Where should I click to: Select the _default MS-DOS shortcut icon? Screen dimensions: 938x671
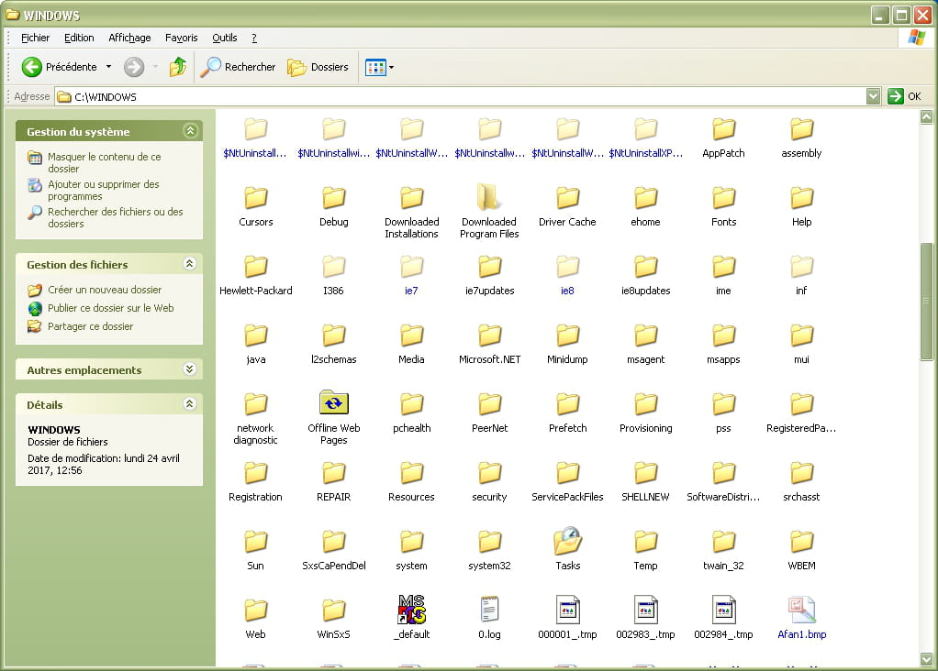pyautogui.click(x=411, y=610)
